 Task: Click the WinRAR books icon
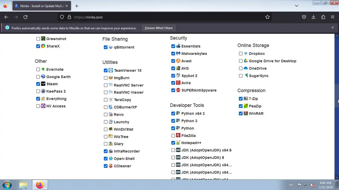[x=246, y=113]
